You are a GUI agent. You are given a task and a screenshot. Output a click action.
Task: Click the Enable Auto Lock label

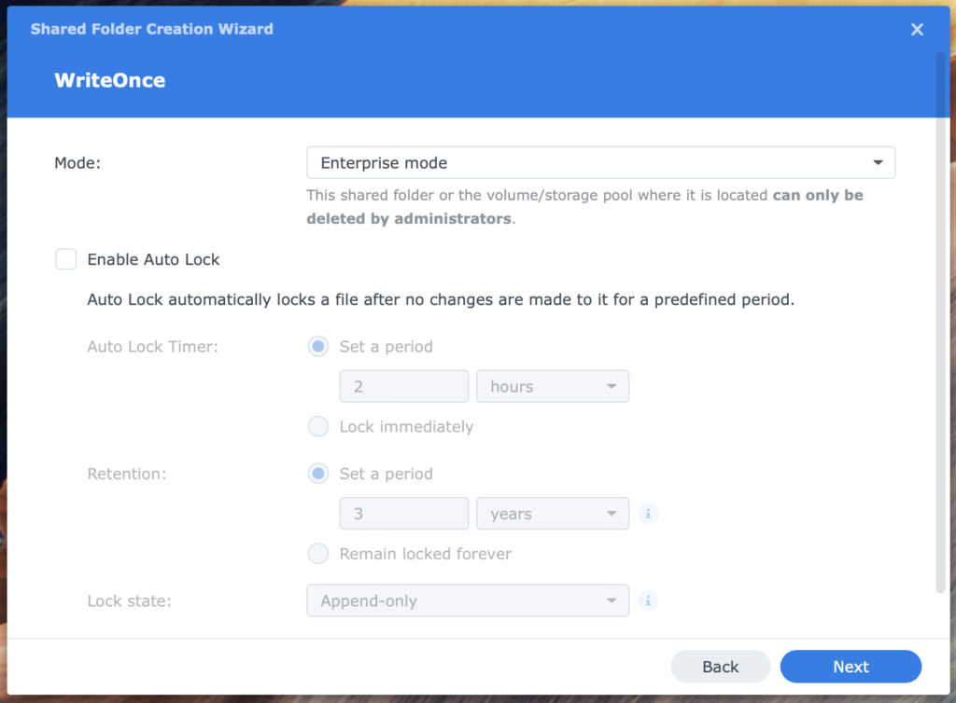[x=152, y=259]
